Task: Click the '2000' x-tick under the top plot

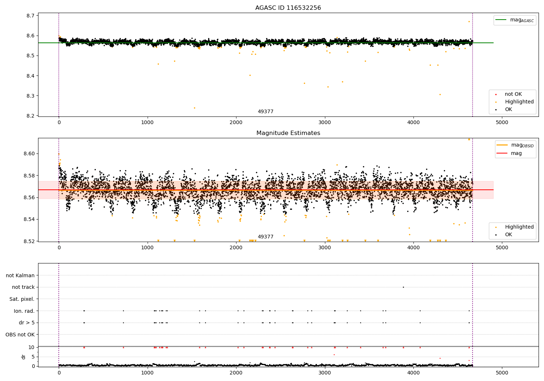Action: [x=236, y=123]
